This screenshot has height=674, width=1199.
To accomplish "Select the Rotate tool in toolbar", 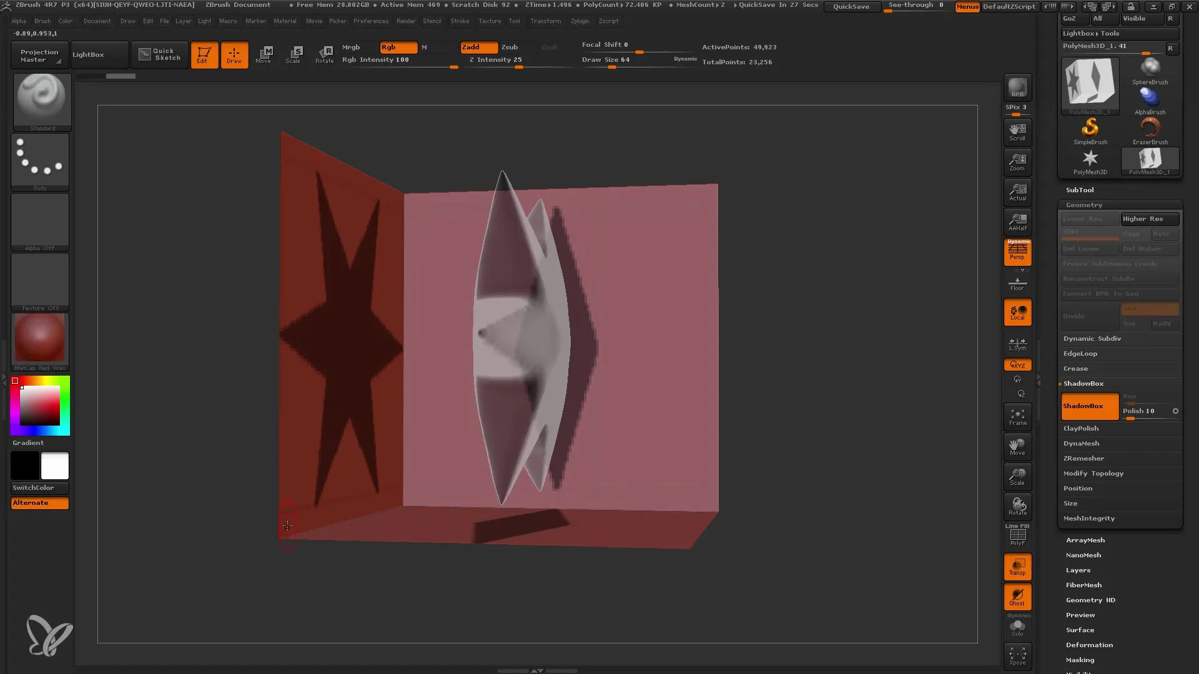I will [323, 54].
